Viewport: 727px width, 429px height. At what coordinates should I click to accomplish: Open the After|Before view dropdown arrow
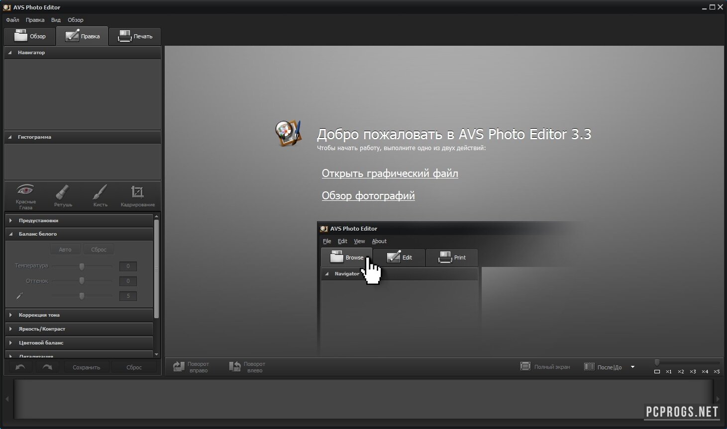[x=632, y=367]
